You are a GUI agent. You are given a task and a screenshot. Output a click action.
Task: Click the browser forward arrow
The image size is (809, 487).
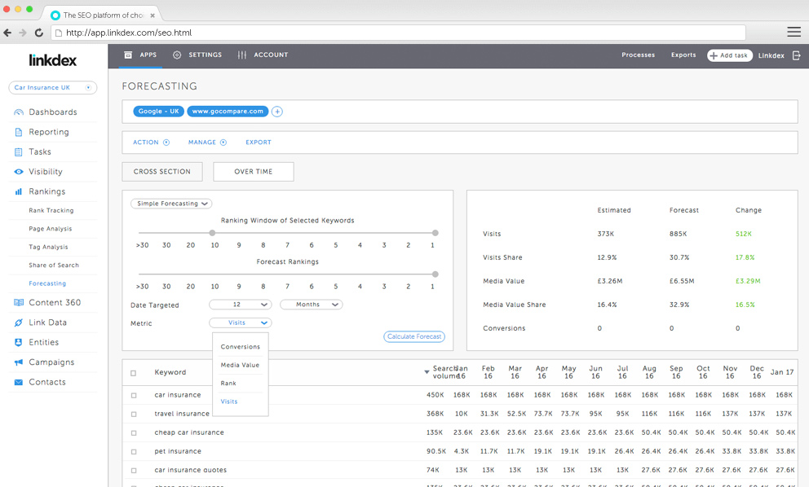click(x=23, y=33)
